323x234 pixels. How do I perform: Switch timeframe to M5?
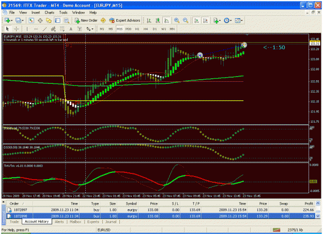click(x=111, y=29)
